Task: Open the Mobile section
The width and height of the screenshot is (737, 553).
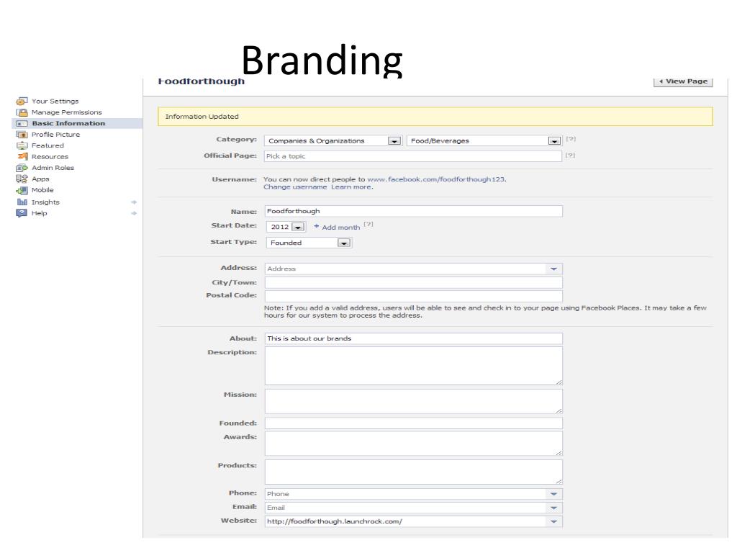Action: pos(42,190)
